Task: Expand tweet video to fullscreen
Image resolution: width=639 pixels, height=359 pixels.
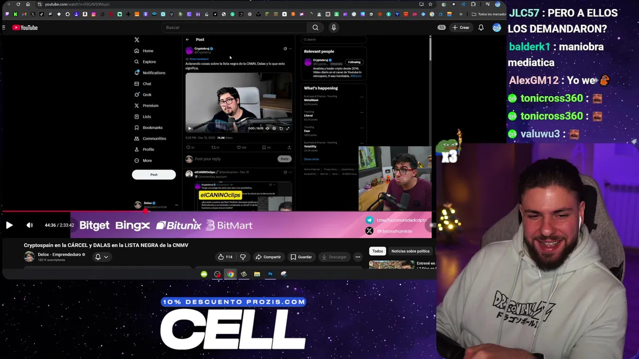Action: click(288, 128)
